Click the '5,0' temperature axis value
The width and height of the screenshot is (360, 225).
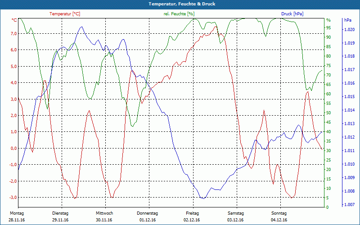(x=14, y=67)
